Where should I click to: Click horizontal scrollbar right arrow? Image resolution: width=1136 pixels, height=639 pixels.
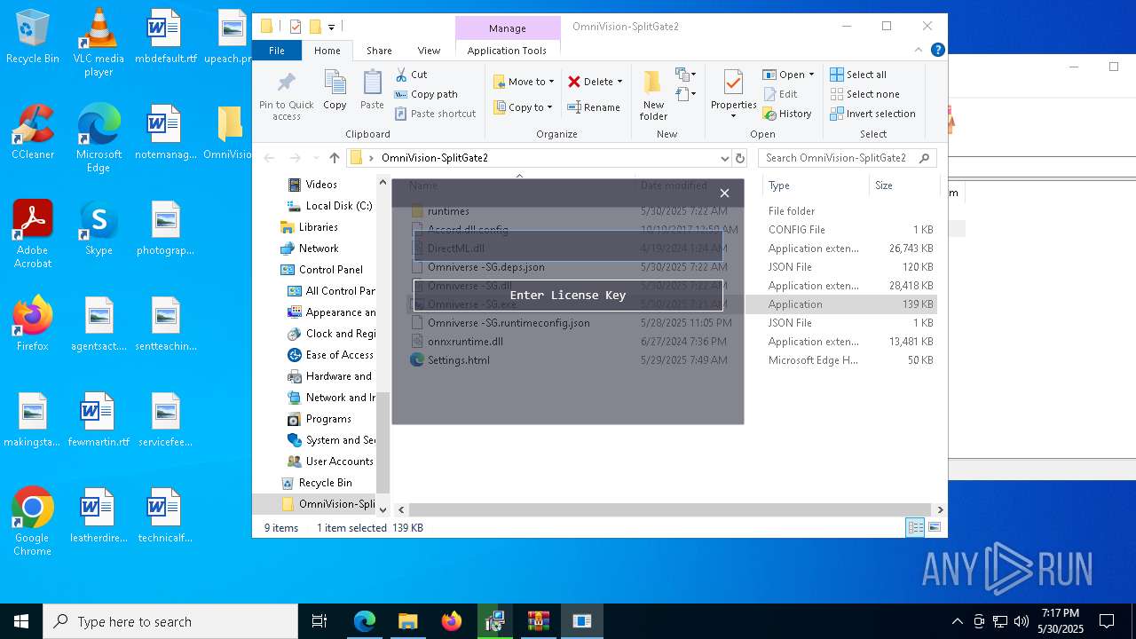pyautogui.click(x=940, y=509)
